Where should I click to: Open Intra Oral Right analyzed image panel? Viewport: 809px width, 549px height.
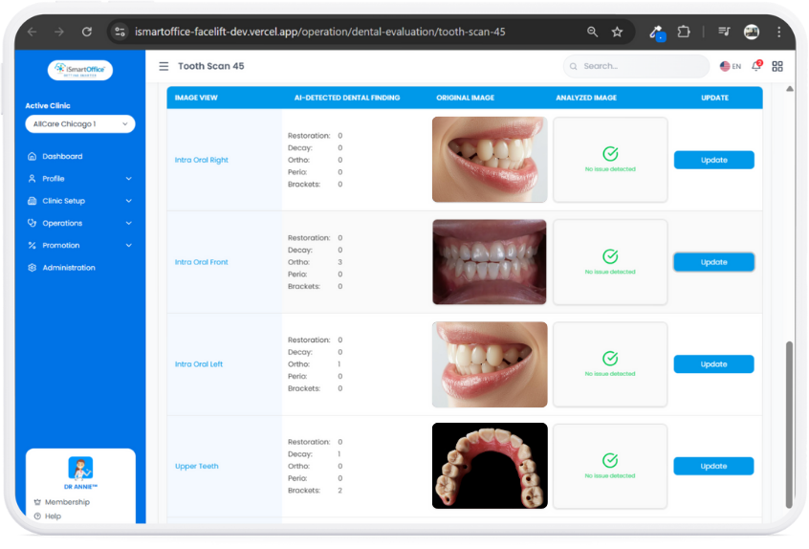coord(610,160)
